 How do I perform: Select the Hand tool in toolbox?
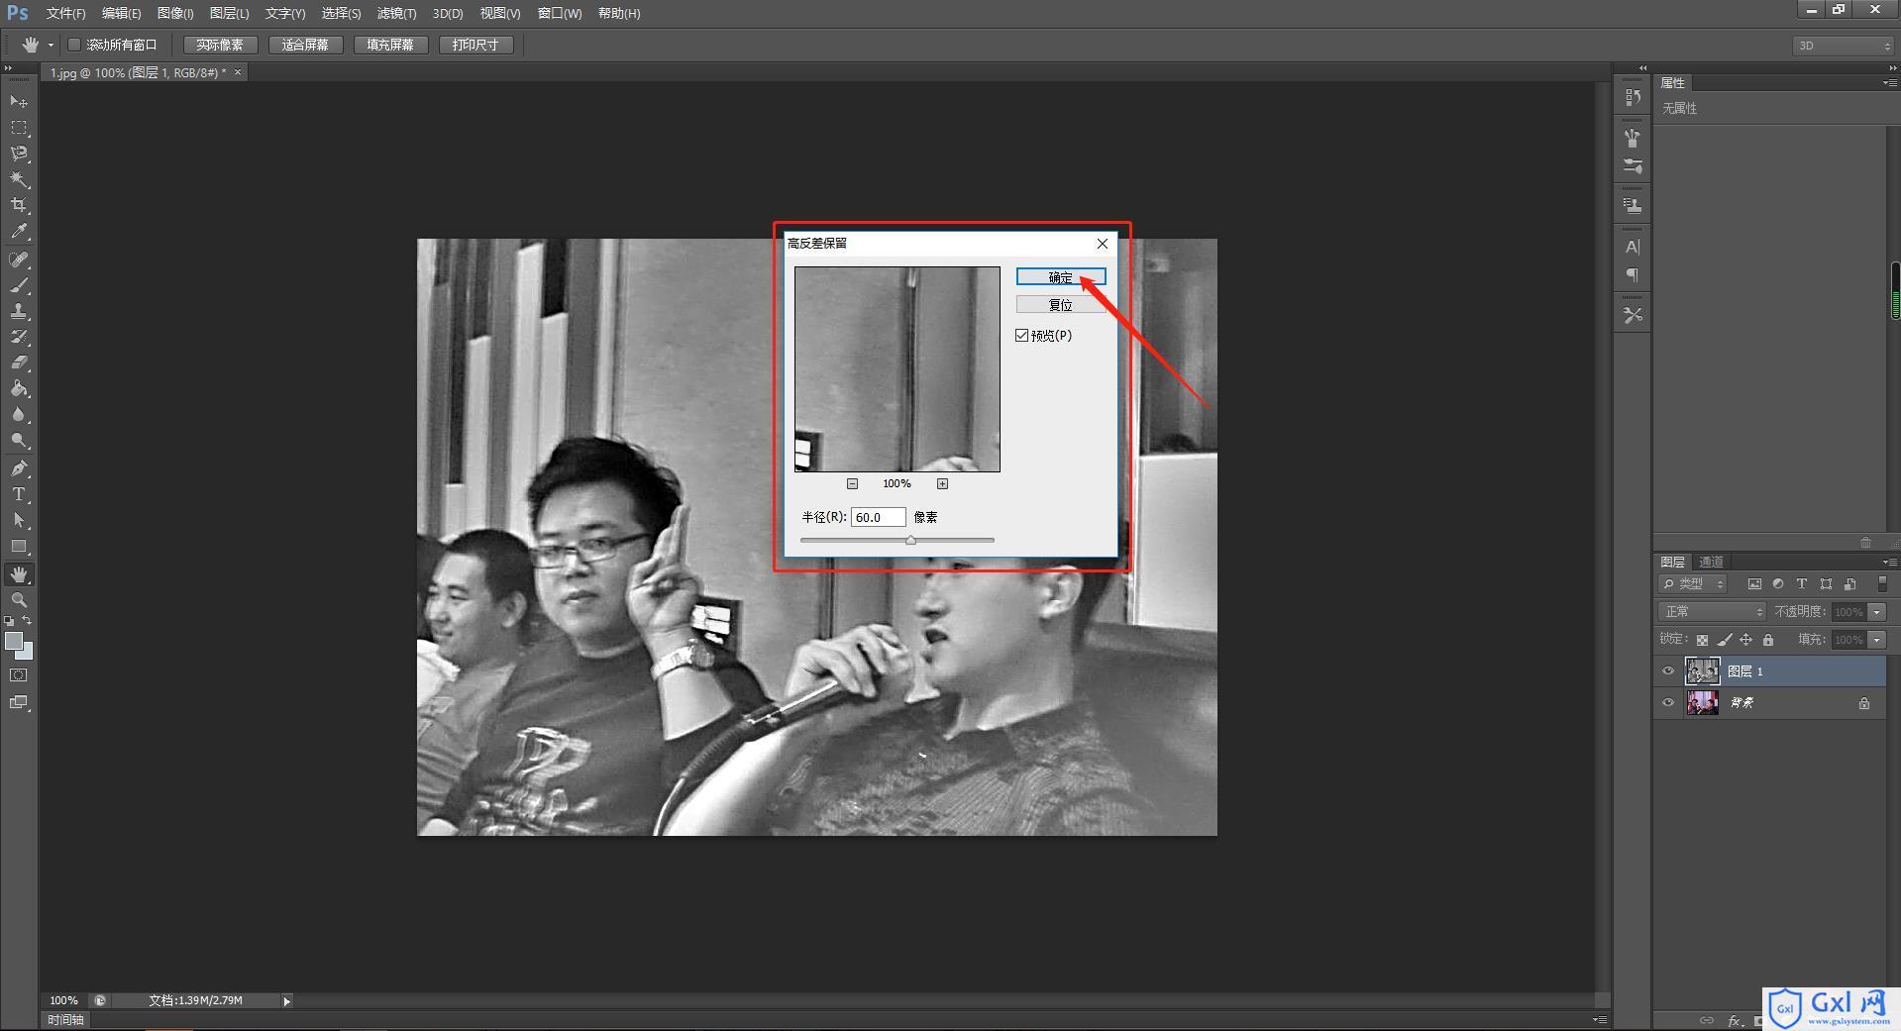click(x=19, y=574)
